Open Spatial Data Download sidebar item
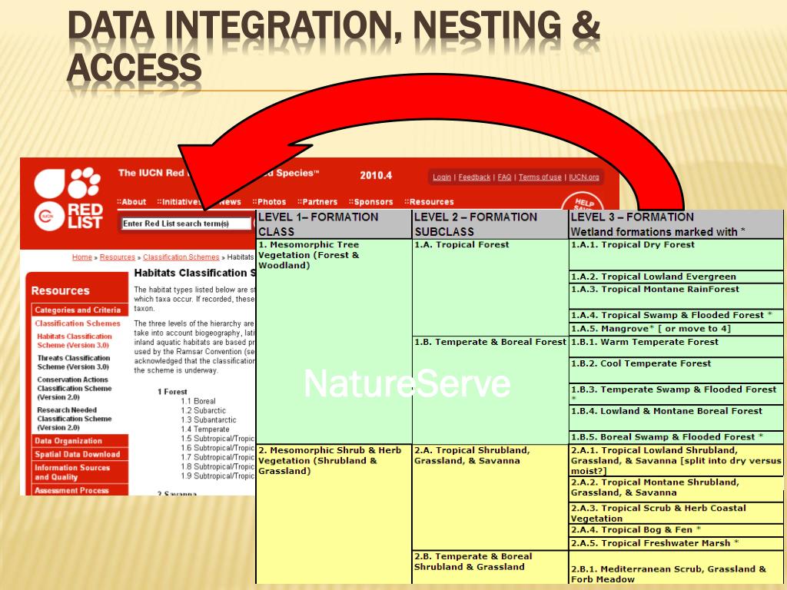Viewport: 787px width, 590px height. [x=80, y=455]
